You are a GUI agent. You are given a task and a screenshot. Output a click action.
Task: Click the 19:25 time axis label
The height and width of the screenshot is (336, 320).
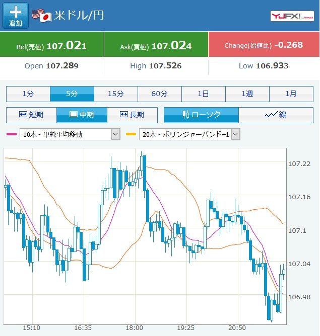click(x=185, y=328)
